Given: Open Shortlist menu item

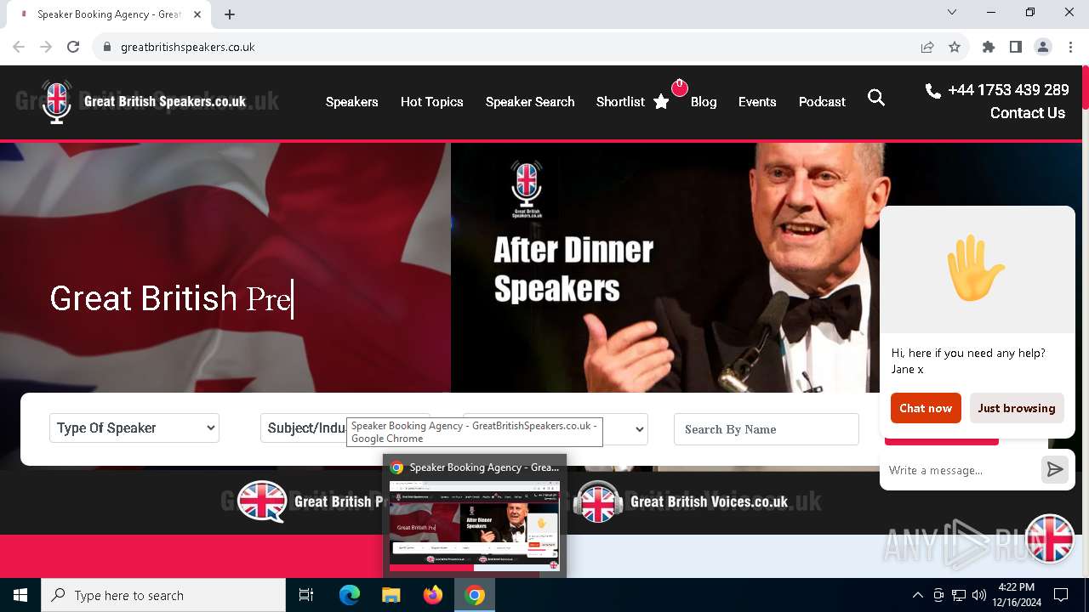Looking at the screenshot, I should (620, 102).
